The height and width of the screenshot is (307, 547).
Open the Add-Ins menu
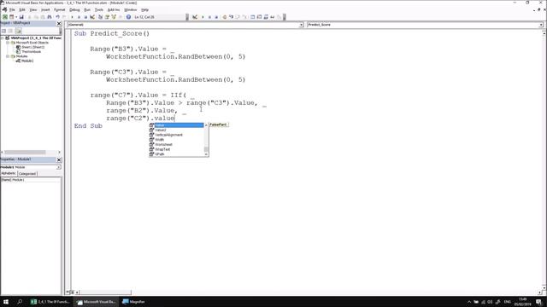114,9
